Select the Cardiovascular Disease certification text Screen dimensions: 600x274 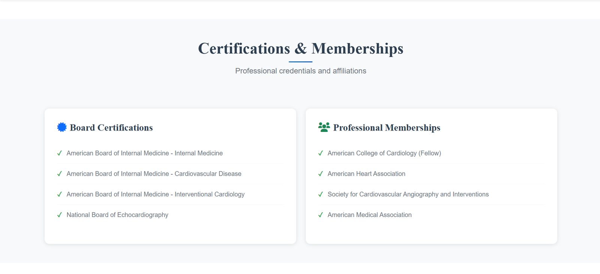(154, 174)
